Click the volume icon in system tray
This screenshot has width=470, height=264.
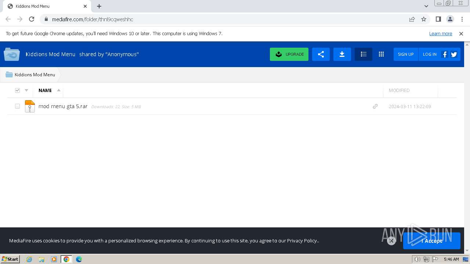point(417,259)
